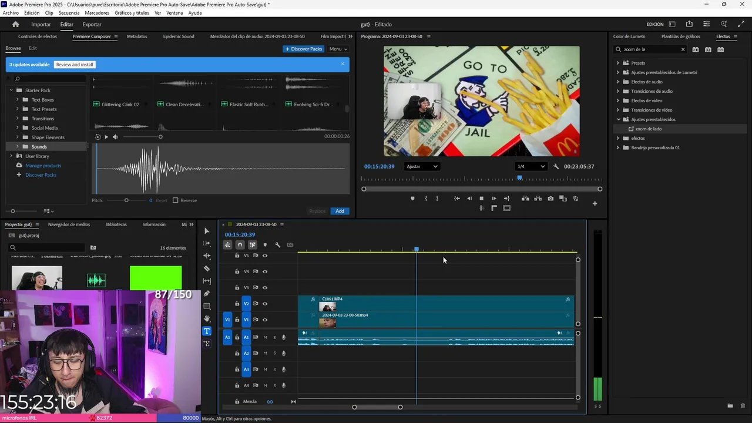752x423 pixels.
Task: Export a frame with the camera icon
Action: [550, 199]
